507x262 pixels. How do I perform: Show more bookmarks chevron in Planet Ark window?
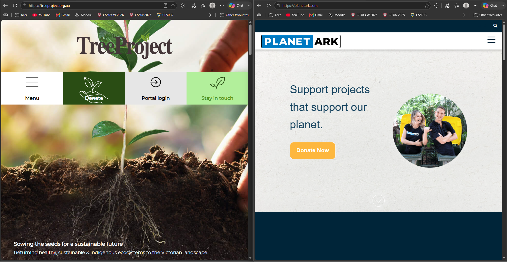[464, 15]
